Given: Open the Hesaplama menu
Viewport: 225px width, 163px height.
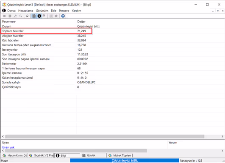Looking at the screenshot, I should 25,11.
